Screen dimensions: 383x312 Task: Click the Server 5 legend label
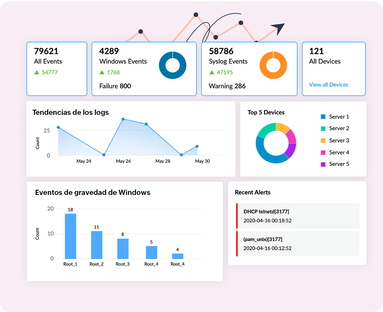point(339,164)
